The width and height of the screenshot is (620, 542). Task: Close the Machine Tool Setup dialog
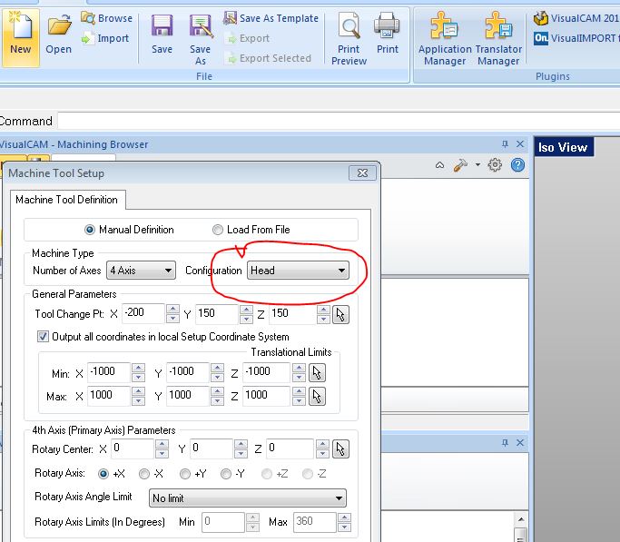click(x=362, y=173)
